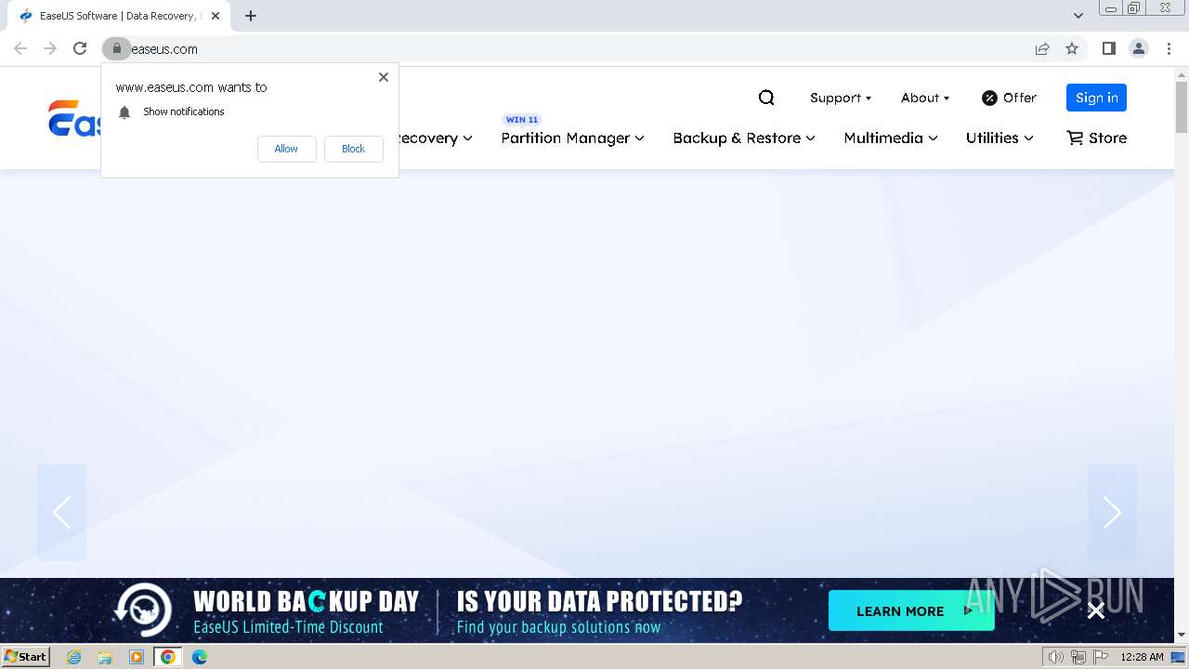Click the browser back arrow
Screen dimensions: 1189x669
[x=20, y=48]
